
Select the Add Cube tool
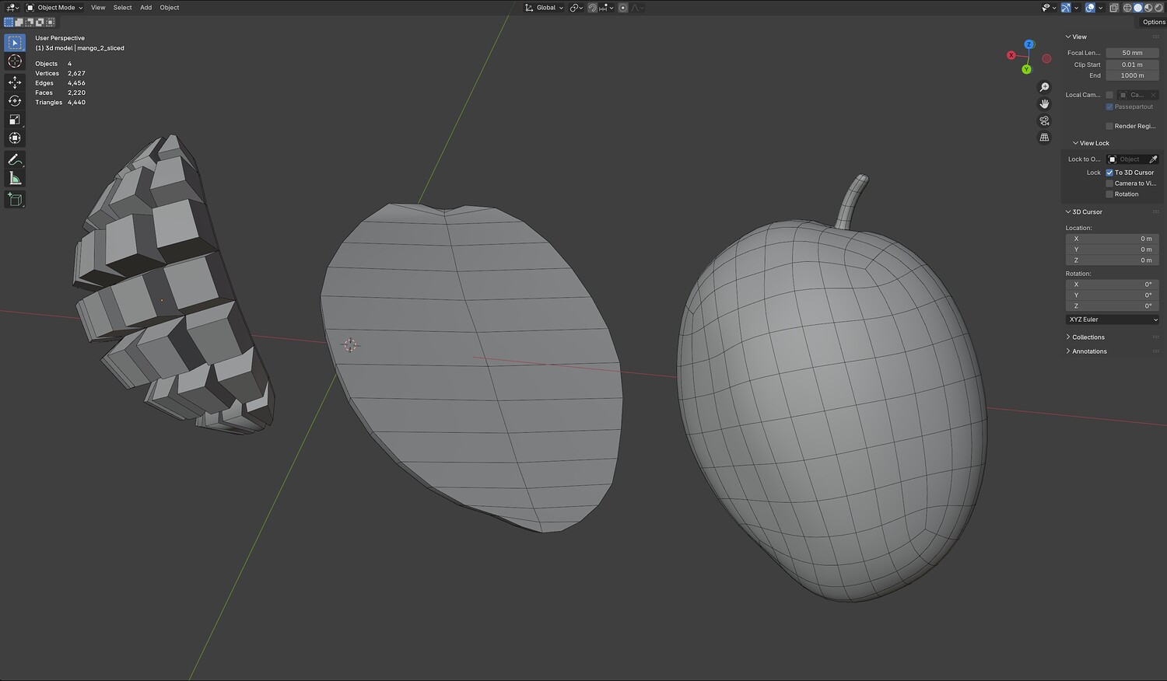pos(15,200)
